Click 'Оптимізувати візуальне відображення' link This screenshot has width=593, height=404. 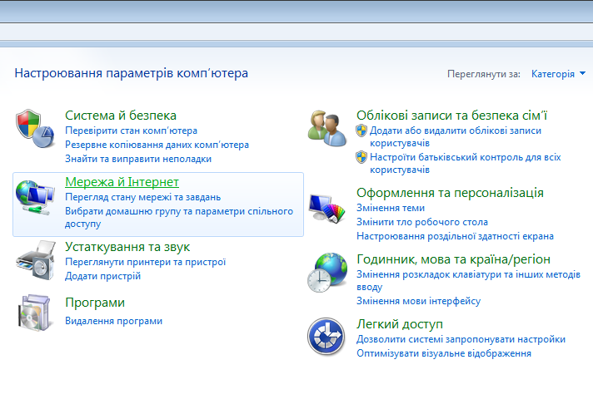coord(444,353)
